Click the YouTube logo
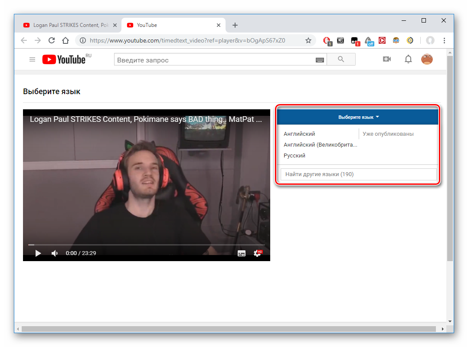Image resolution: width=468 pixels, height=347 pixels. coord(64,59)
